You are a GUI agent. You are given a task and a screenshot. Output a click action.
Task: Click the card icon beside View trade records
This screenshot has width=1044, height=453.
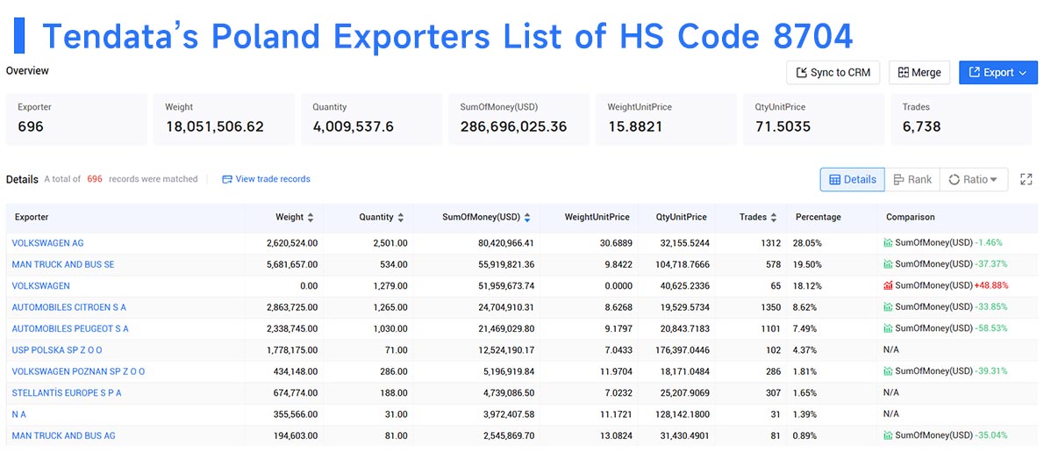click(x=227, y=179)
